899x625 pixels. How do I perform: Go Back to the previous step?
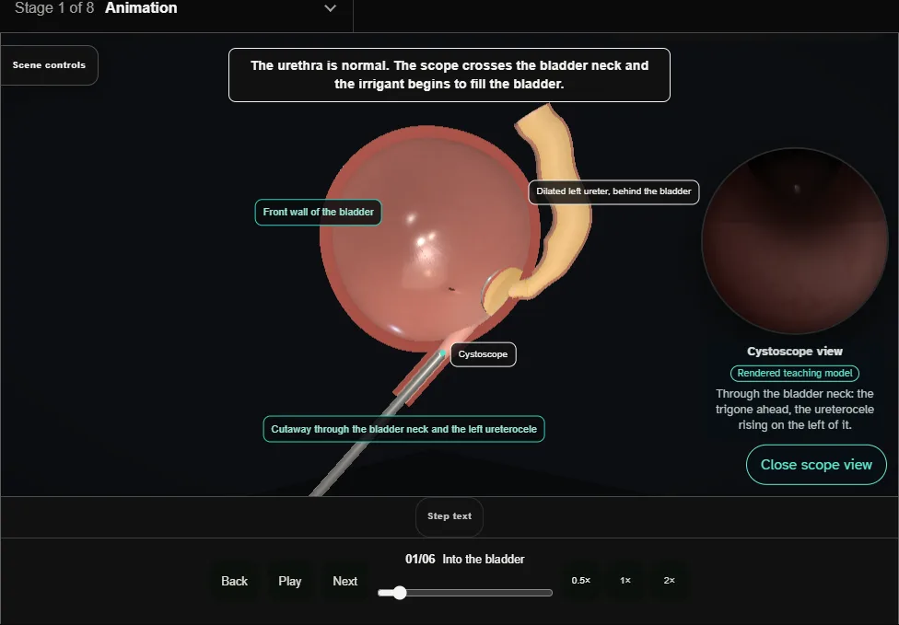(235, 581)
